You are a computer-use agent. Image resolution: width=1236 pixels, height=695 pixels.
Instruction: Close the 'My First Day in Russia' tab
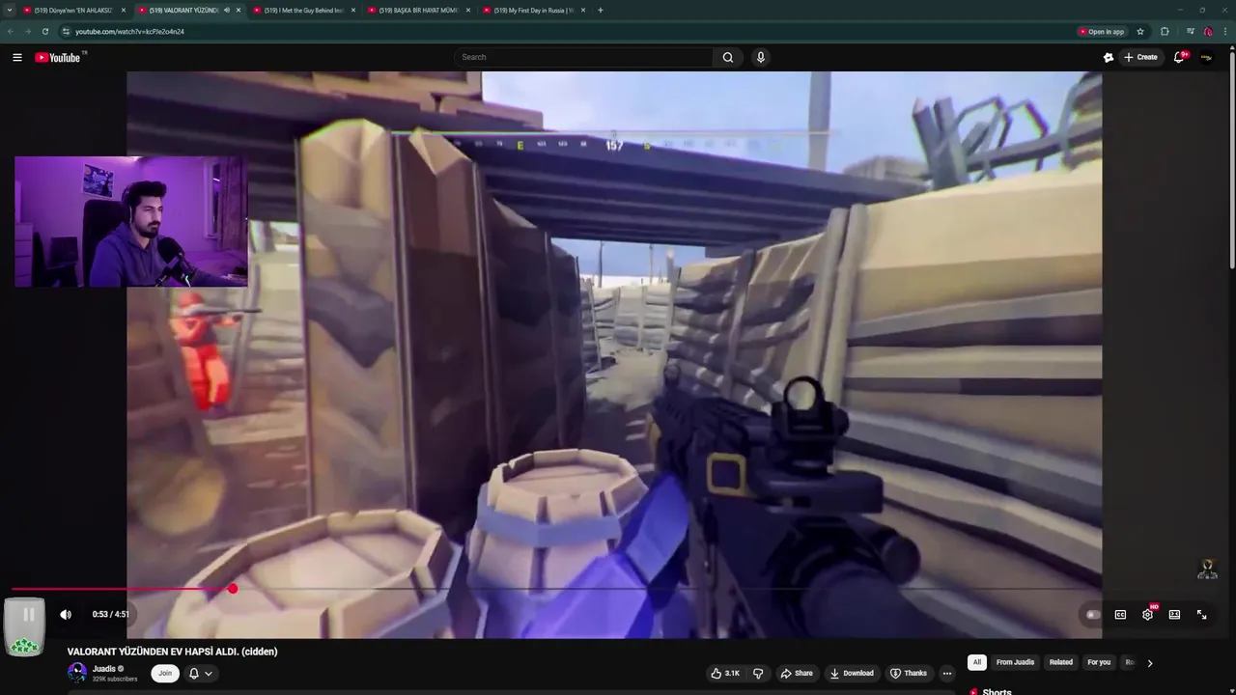[583, 10]
